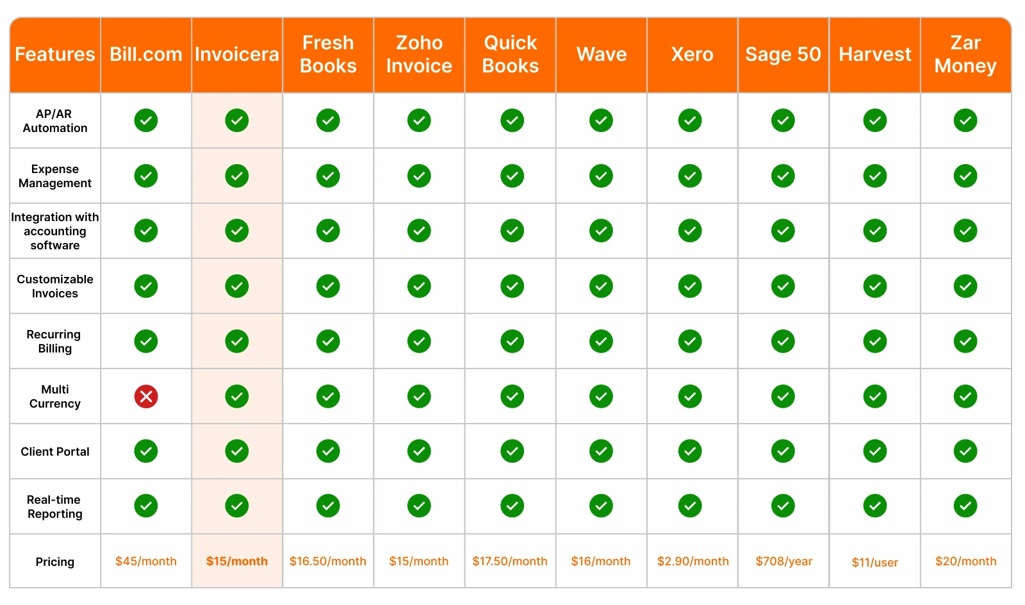Select the Zoho Invoice column header
The width and height of the screenshot is (1025, 605).
click(419, 54)
